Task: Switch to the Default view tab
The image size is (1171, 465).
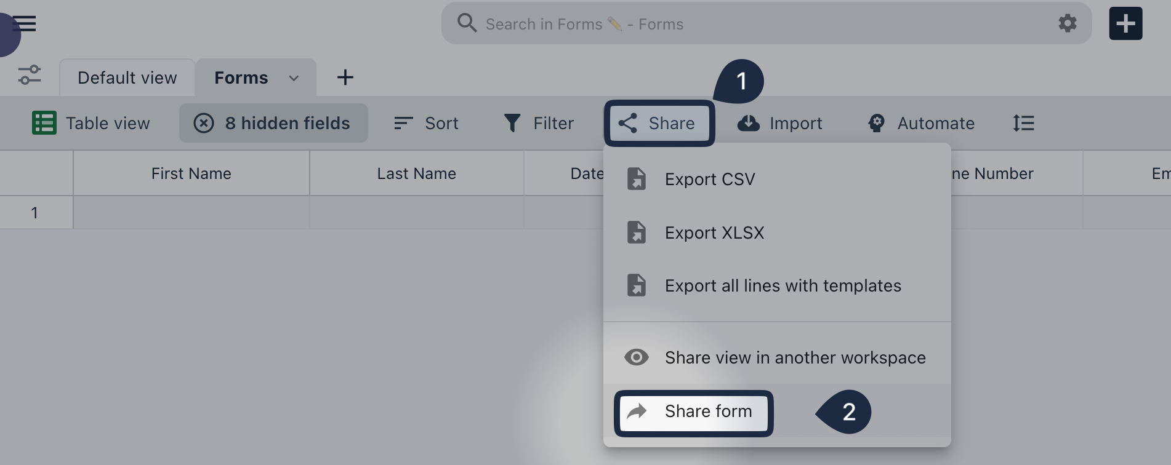Action: click(x=127, y=77)
